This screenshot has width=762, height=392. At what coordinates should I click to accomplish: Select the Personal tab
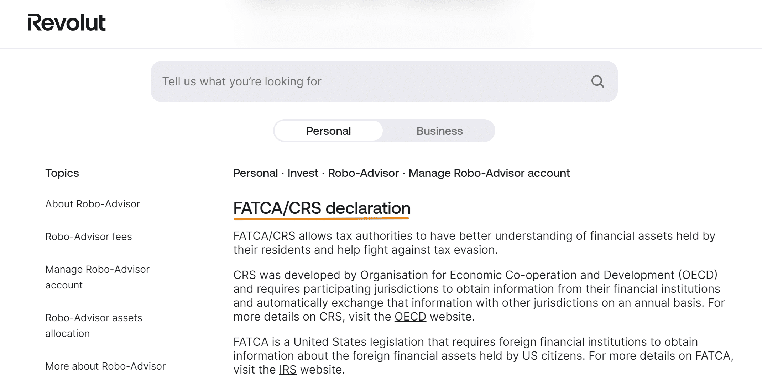pyautogui.click(x=328, y=131)
